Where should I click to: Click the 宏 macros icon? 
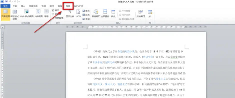[x=150, y=12]
